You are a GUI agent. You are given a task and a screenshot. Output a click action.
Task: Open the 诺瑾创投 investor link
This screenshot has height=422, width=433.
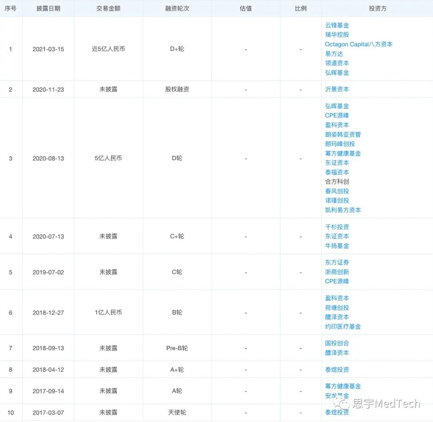[337, 200]
